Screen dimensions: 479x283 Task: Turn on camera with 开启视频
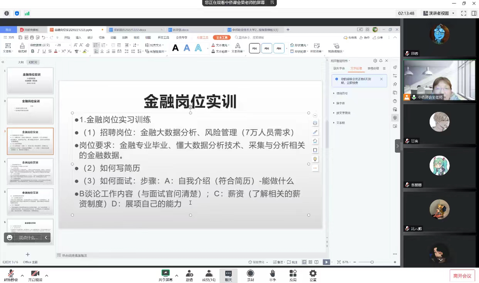[35, 275]
